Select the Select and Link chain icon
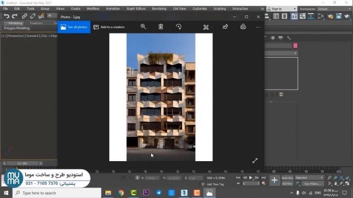 pyautogui.click(x=24, y=16)
